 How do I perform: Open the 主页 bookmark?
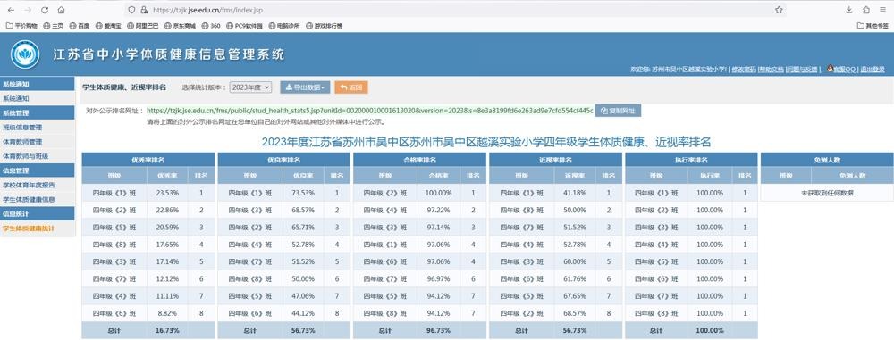pyautogui.click(x=54, y=26)
